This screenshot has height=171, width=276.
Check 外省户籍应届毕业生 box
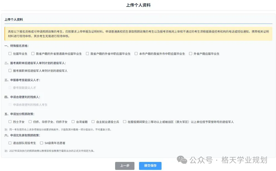(190, 54)
